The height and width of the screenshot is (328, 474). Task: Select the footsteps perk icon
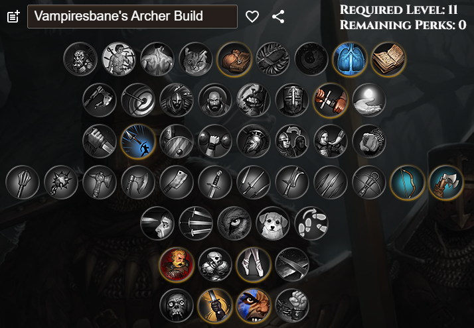(x=311, y=223)
